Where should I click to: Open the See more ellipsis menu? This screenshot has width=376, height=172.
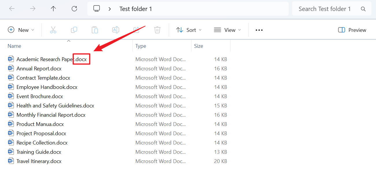tap(259, 30)
